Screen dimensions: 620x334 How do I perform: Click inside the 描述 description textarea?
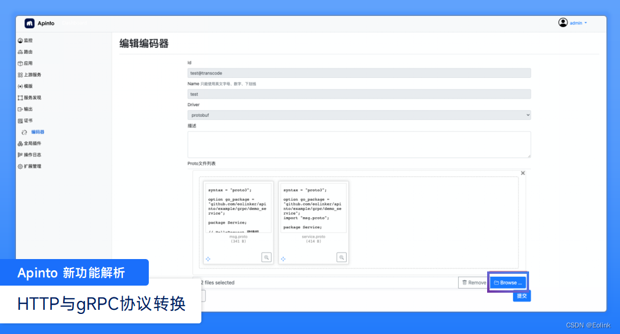click(359, 145)
